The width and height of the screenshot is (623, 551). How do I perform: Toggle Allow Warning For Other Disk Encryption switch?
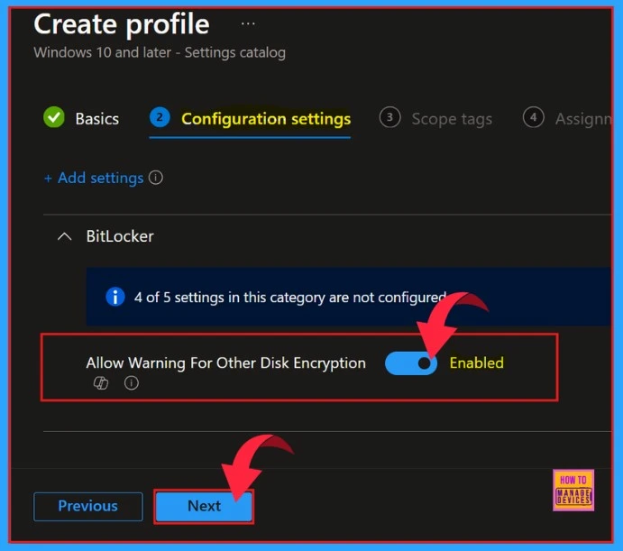[x=411, y=363]
